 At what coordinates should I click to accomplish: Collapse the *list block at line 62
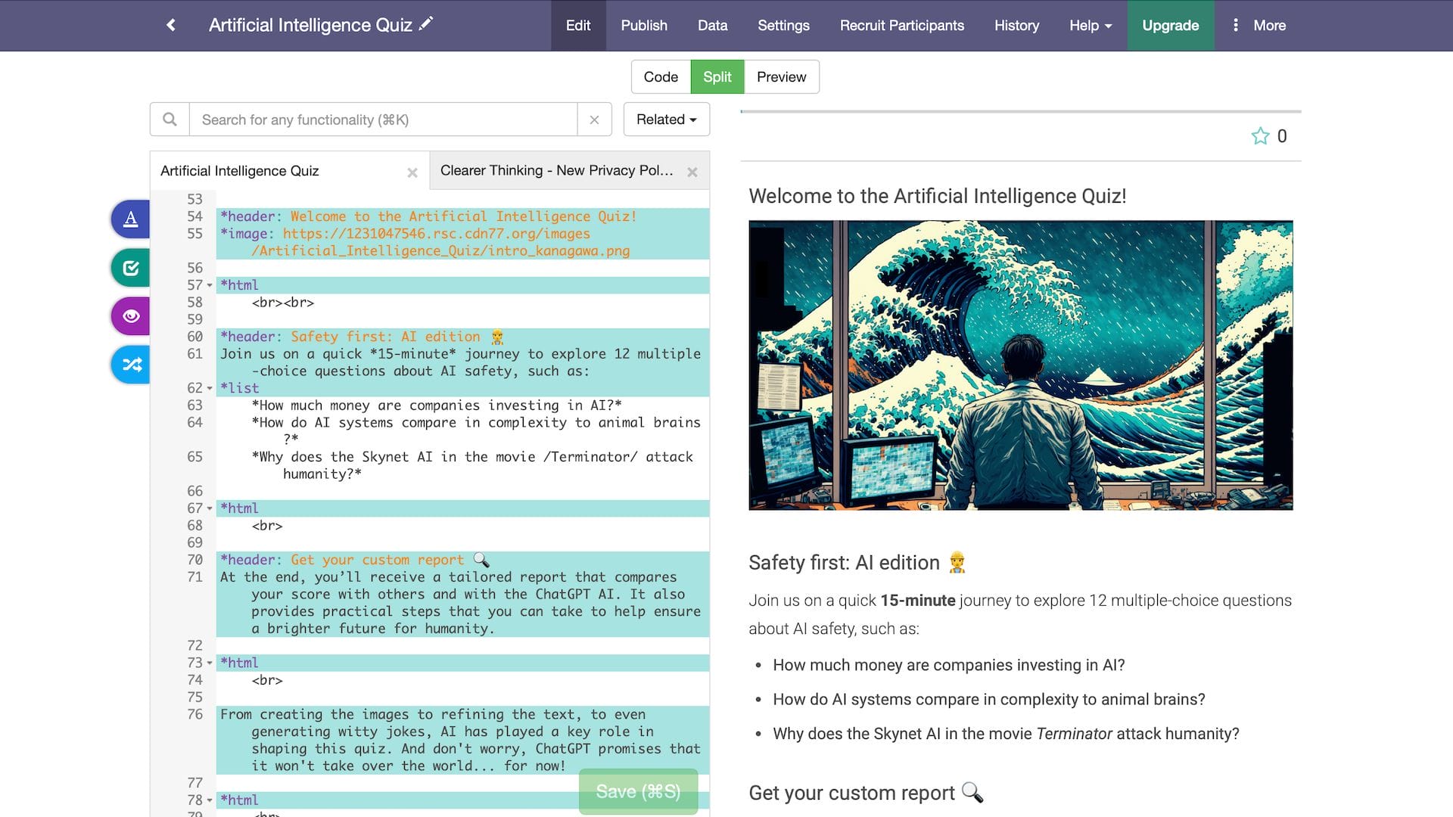210,389
